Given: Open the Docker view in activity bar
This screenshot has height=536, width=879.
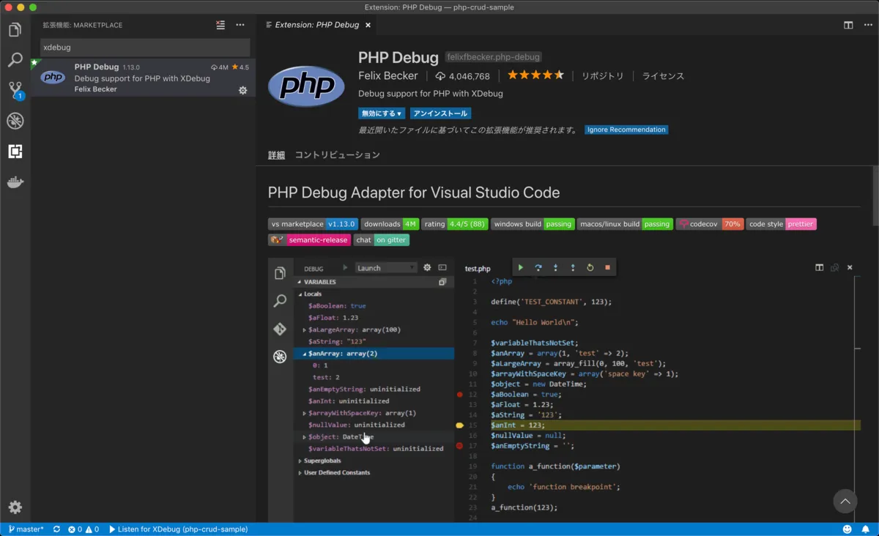Looking at the screenshot, I should 15,182.
